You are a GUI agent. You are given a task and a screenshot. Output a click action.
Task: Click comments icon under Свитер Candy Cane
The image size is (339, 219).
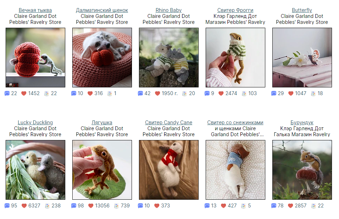click(x=140, y=206)
